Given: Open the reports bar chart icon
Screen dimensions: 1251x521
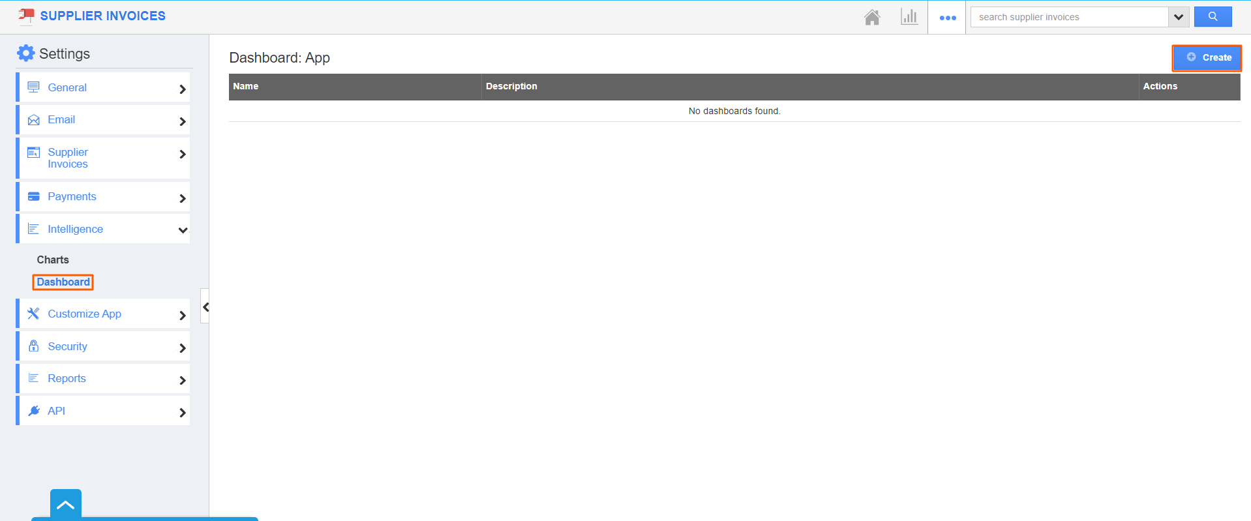Looking at the screenshot, I should (x=909, y=17).
